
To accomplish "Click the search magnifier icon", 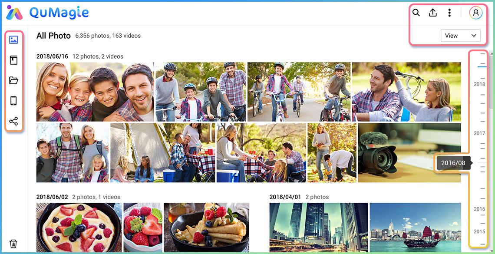I will coord(416,13).
